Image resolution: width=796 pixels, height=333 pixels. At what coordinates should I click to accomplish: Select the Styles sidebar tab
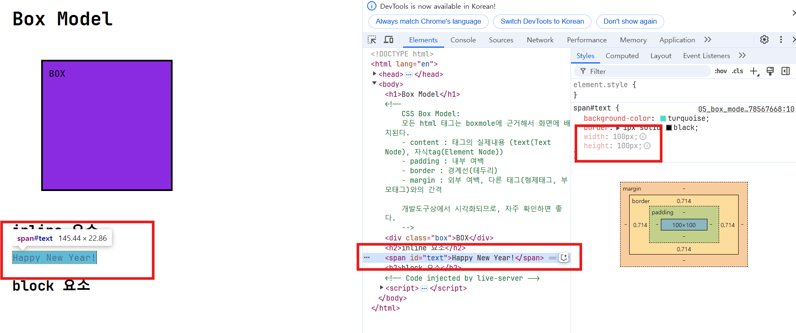[x=585, y=56]
